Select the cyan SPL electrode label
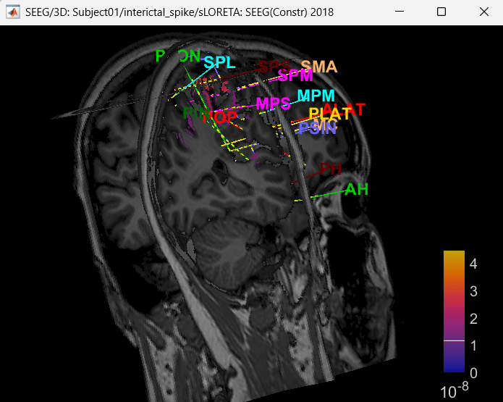Viewport: 503px width, 402px height. coord(219,63)
